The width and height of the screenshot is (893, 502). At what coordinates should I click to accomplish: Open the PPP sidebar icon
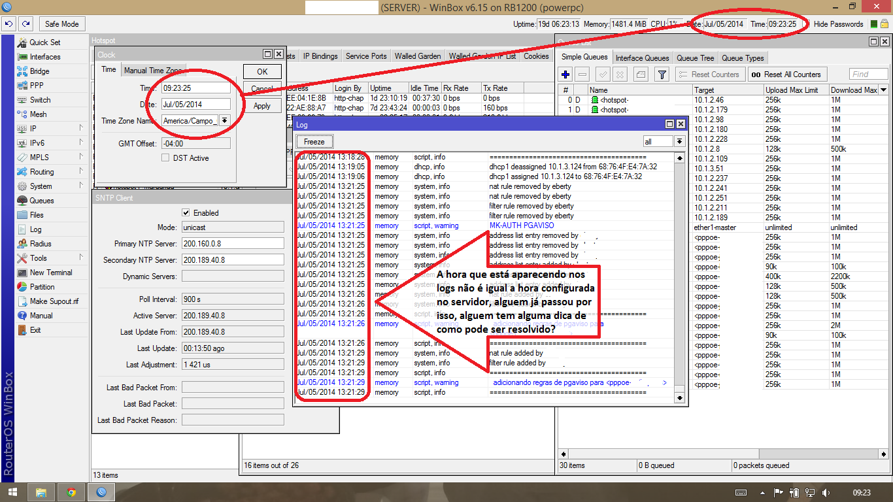[22, 86]
